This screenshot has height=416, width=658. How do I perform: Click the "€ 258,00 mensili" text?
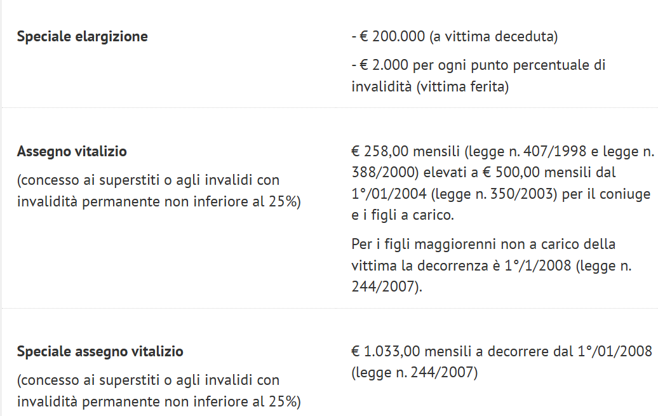405,152
